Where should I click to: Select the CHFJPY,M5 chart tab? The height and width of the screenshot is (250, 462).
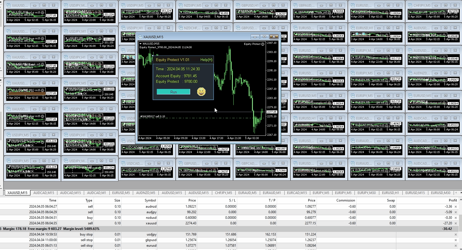(223, 193)
